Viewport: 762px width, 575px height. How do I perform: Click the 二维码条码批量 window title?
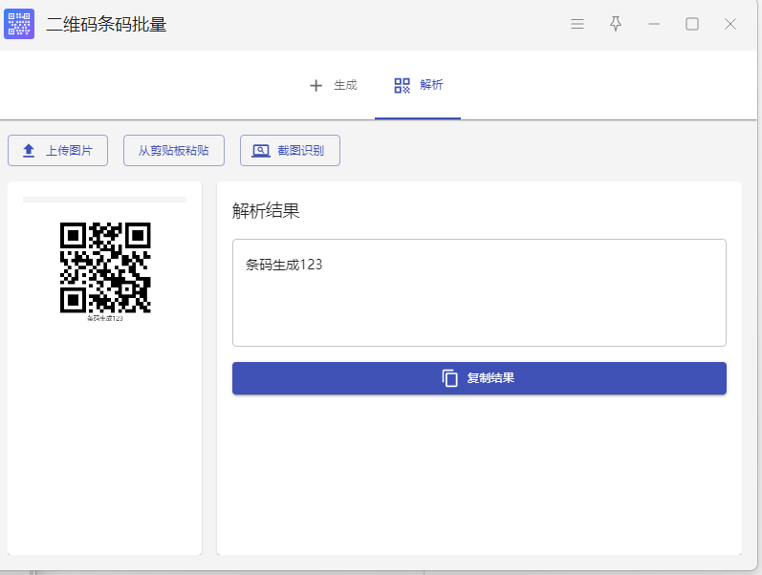(x=106, y=24)
